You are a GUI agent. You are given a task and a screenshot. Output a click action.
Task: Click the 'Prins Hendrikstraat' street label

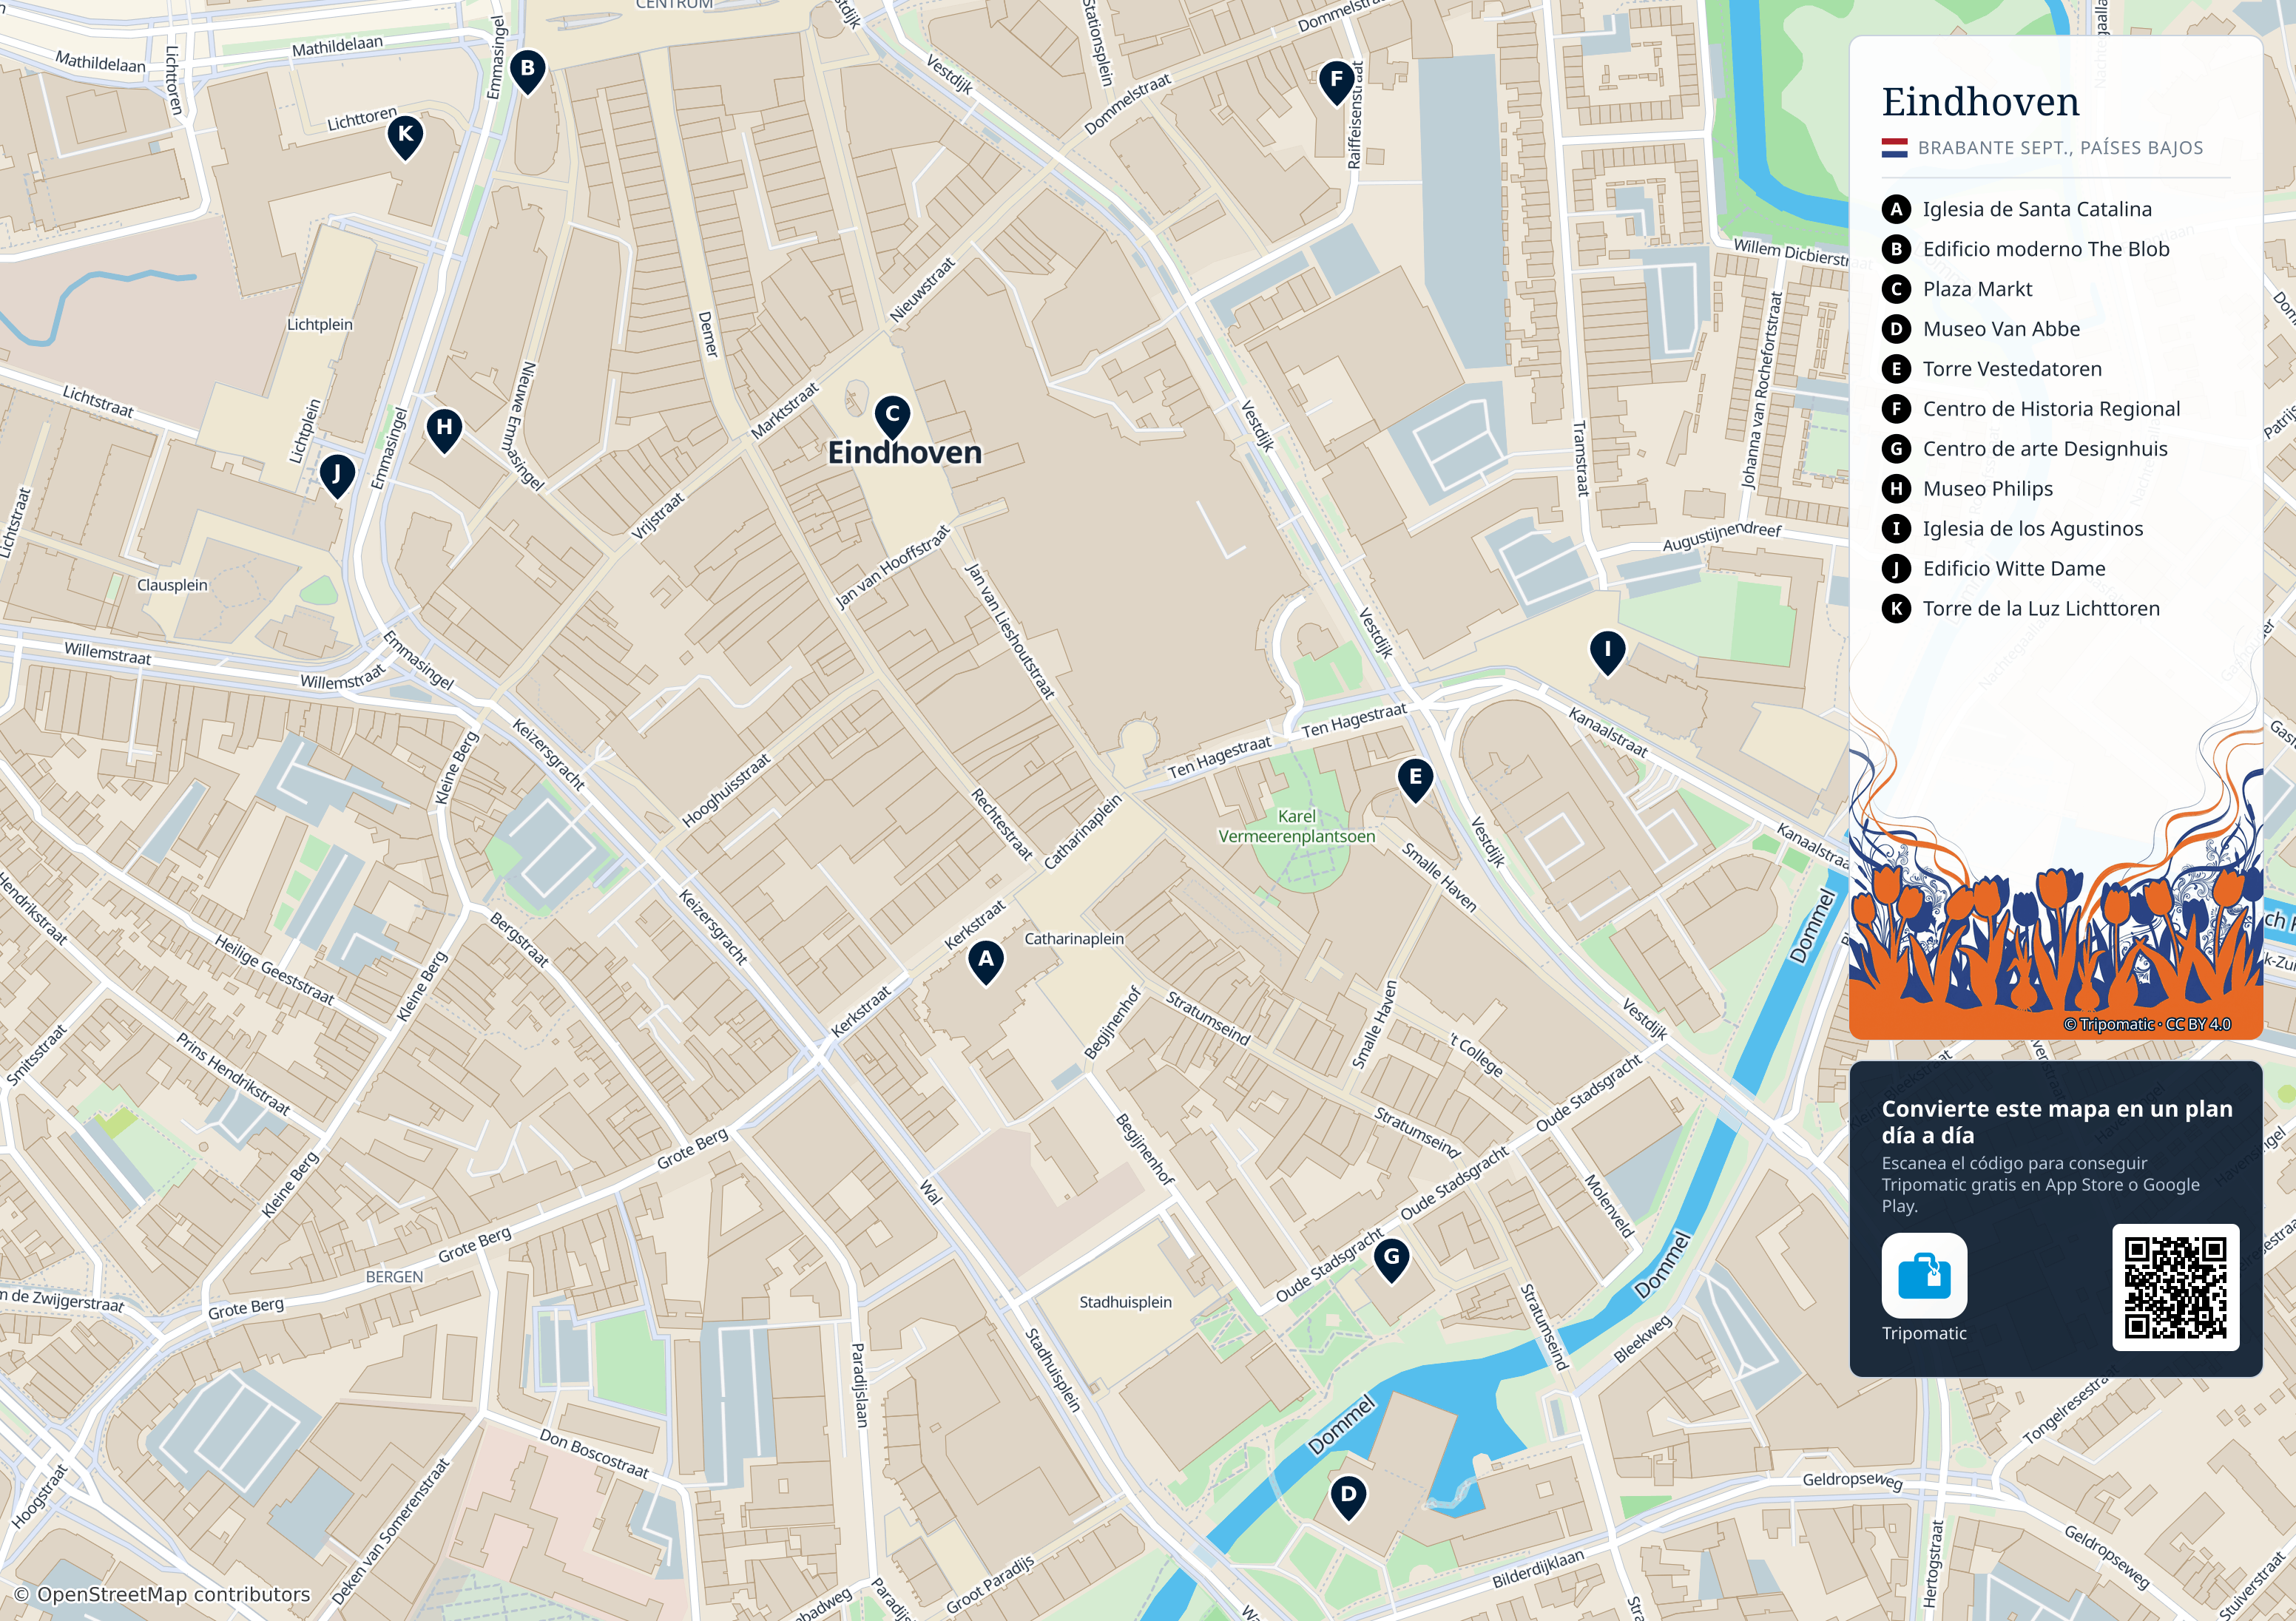click(233, 1074)
